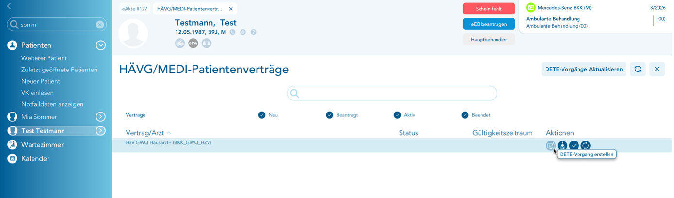Toggle the Beendet contract filter
Viewport: 674px width, 198px height.
465,115
